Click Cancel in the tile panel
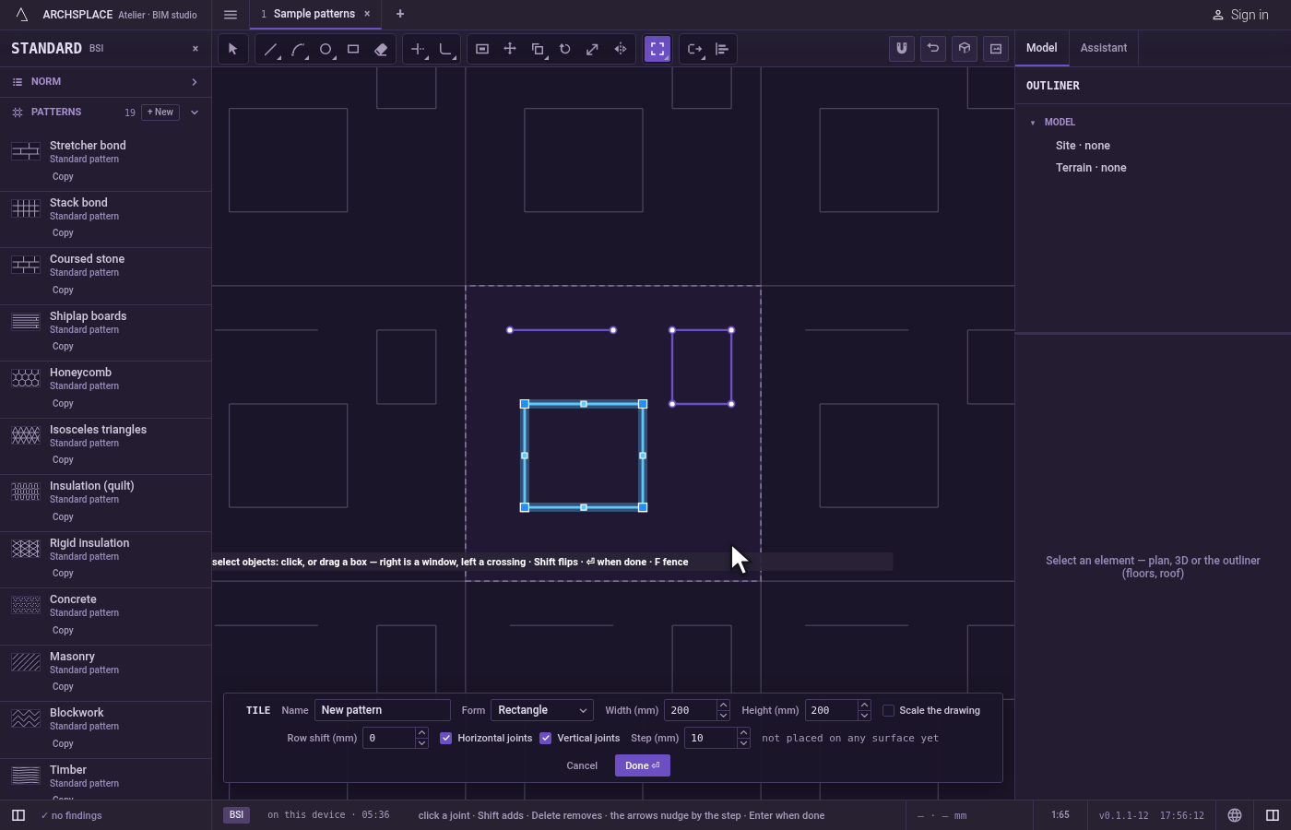1291x830 pixels. pyautogui.click(x=582, y=765)
